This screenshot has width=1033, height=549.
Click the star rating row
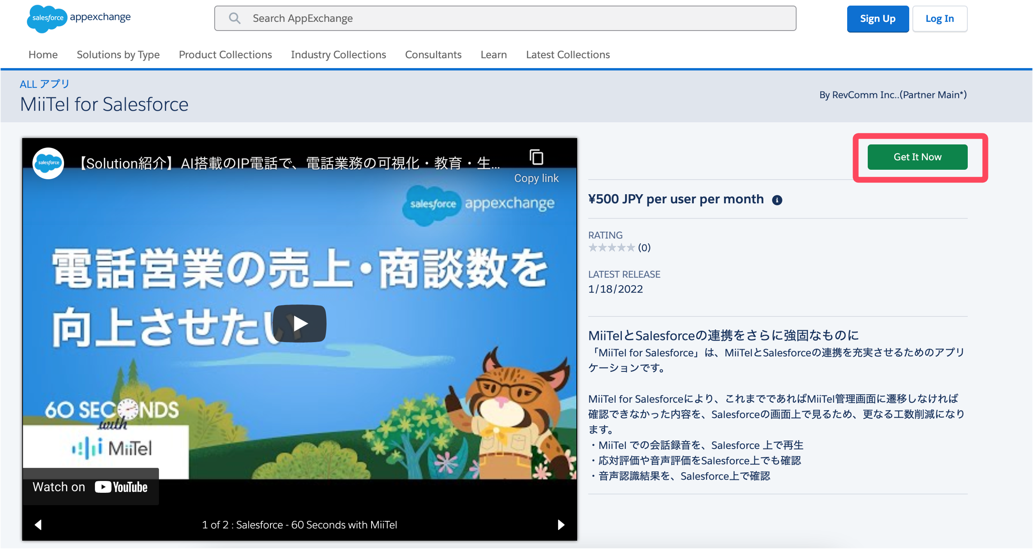click(611, 248)
